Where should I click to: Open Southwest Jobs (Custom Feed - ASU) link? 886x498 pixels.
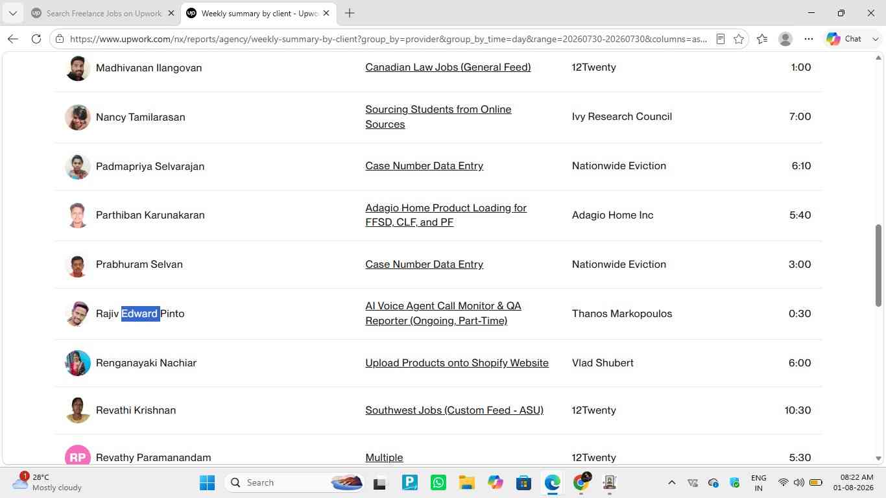point(455,410)
